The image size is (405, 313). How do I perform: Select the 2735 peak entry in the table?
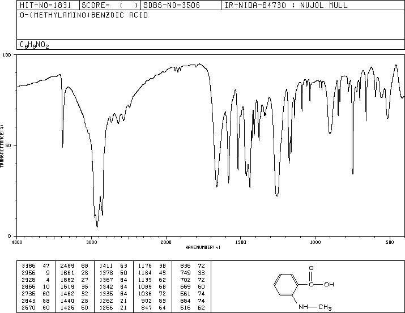tap(36, 294)
